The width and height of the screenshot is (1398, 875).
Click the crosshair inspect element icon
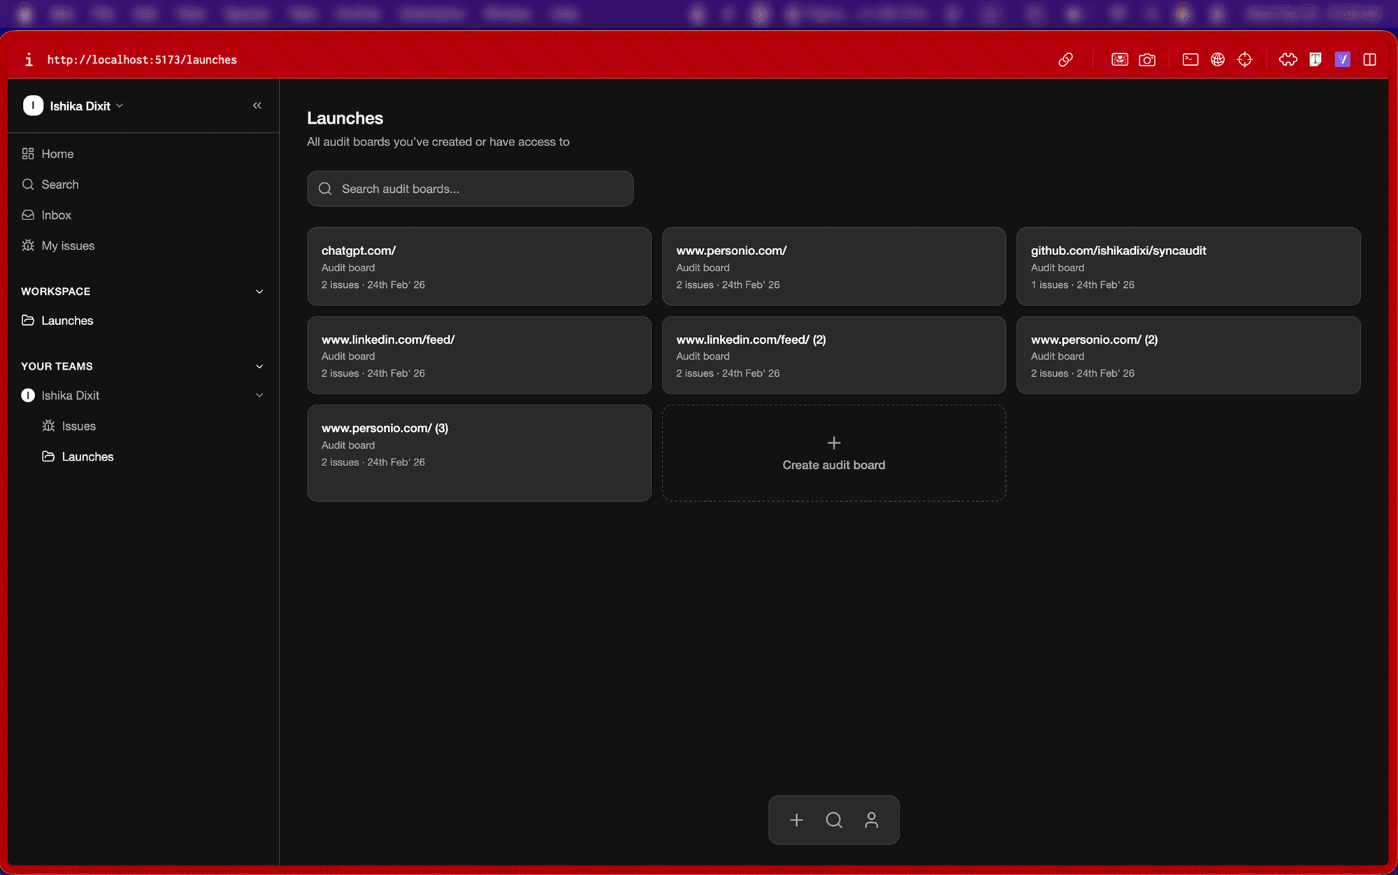click(x=1245, y=60)
